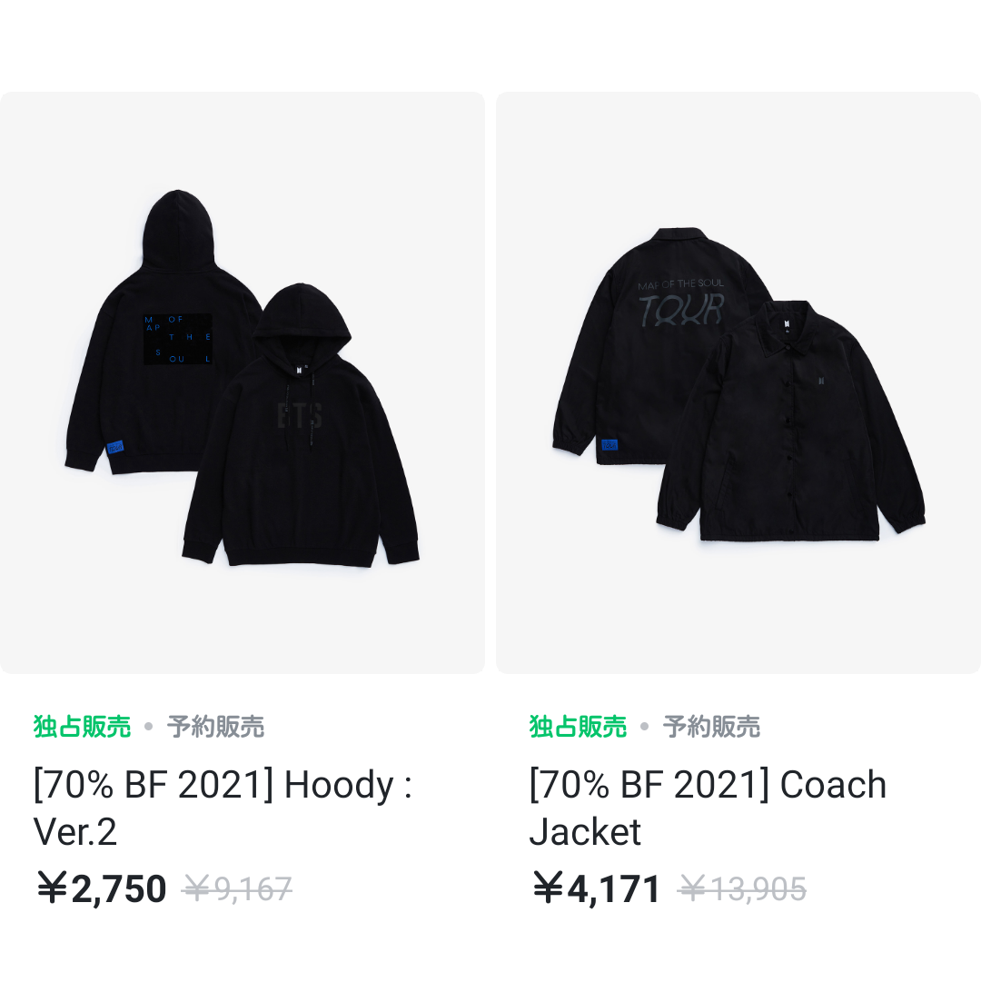The image size is (981, 992).
Task: Select the ¥2,750 sale price
Action: pyautogui.click(x=102, y=888)
